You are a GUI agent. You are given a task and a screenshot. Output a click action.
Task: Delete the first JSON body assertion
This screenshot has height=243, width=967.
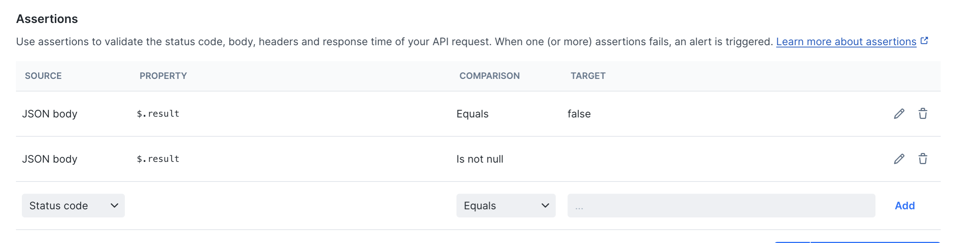pos(923,113)
